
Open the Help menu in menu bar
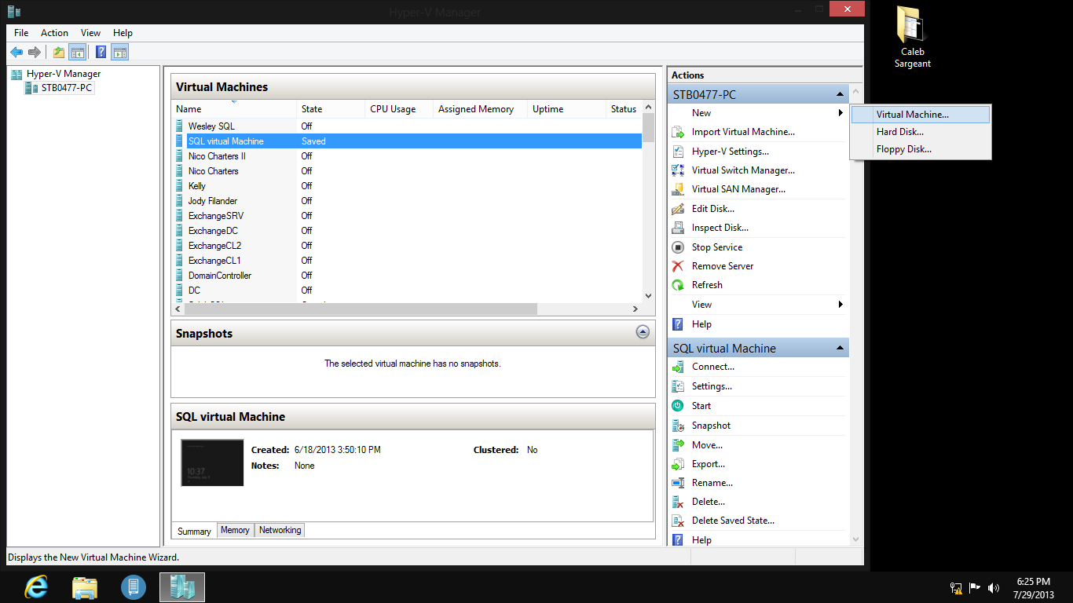pyautogui.click(x=123, y=33)
